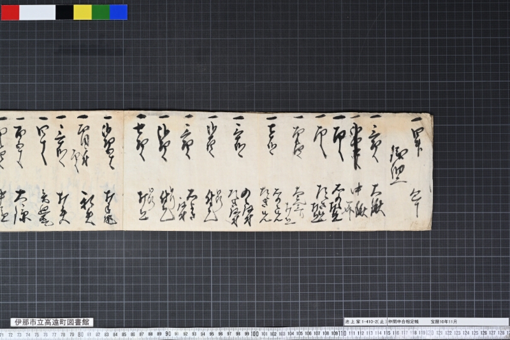Click the 125 mark on the ruler
This screenshot has height=340, width=510.
pyautogui.click(x=475, y=333)
